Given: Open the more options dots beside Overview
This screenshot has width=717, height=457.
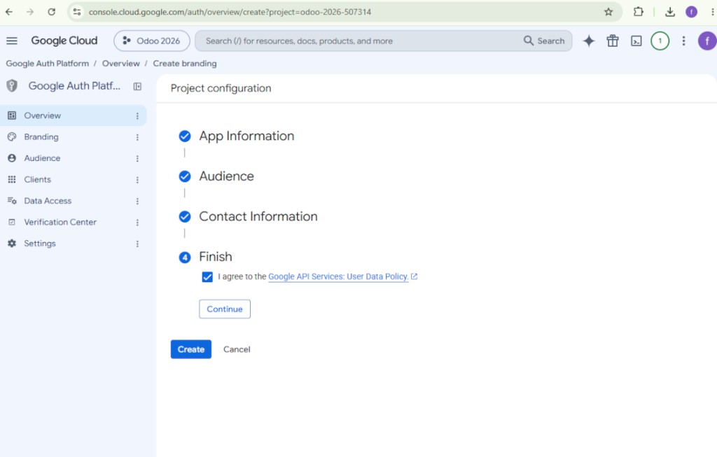Looking at the screenshot, I should pyautogui.click(x=137, y=116).
